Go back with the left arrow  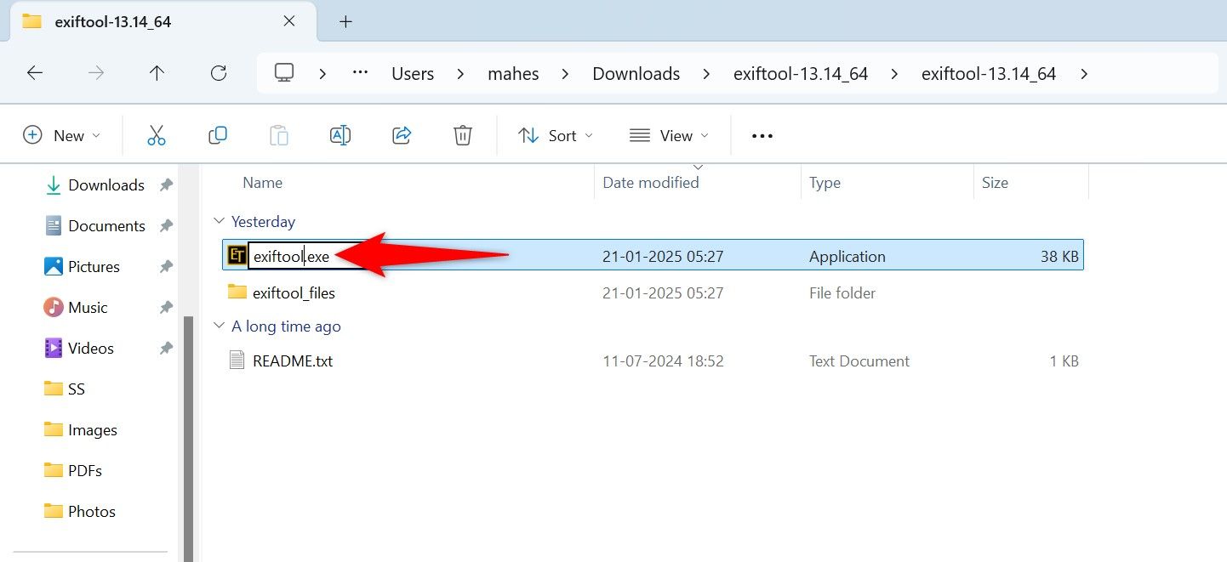point(35,73)
